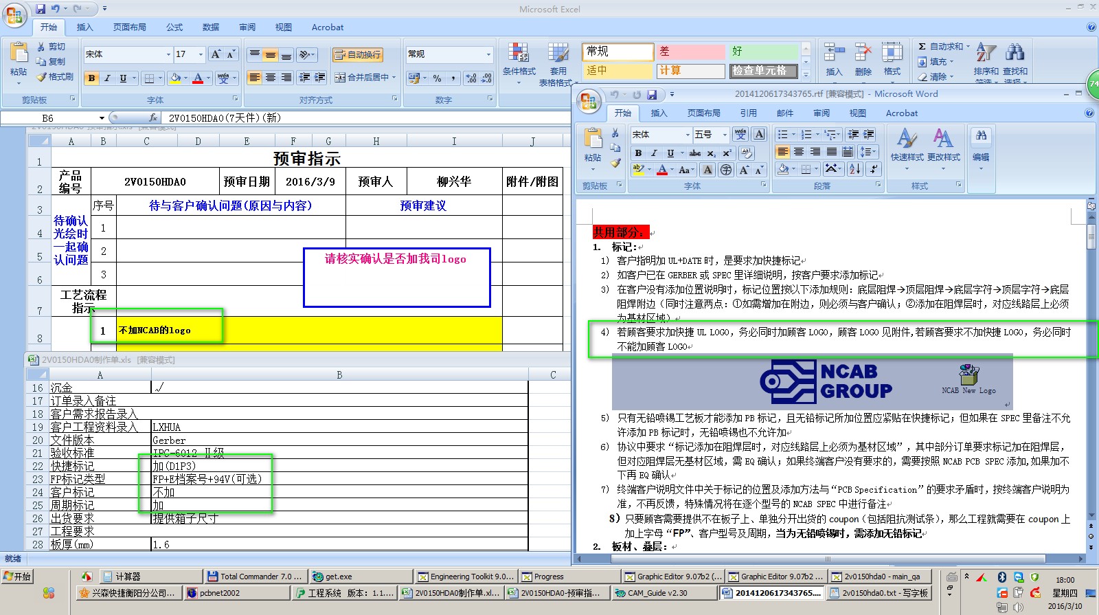Toggle Word center alignment
Viewport: 1099px width, 615px height.
click(798, 152)
